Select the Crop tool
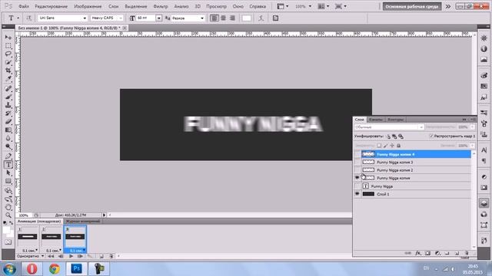 (x=8, y=71)
